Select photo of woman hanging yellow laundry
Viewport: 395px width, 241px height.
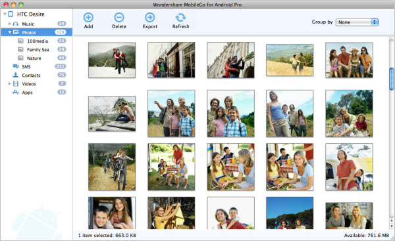(x=171, y=213)
